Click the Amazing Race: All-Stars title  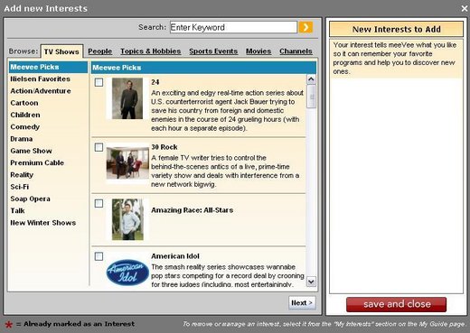[x=193, y=210]
